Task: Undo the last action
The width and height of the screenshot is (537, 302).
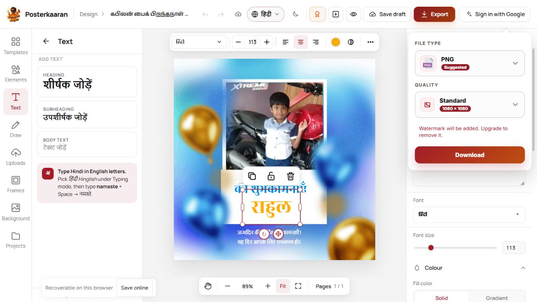Action: (x=205, y=14)
